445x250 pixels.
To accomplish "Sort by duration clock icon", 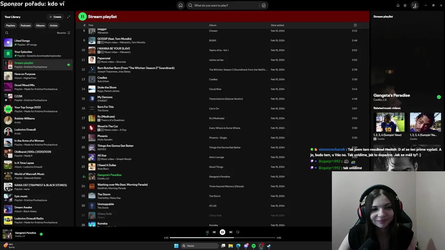I will tap(355, 25).
